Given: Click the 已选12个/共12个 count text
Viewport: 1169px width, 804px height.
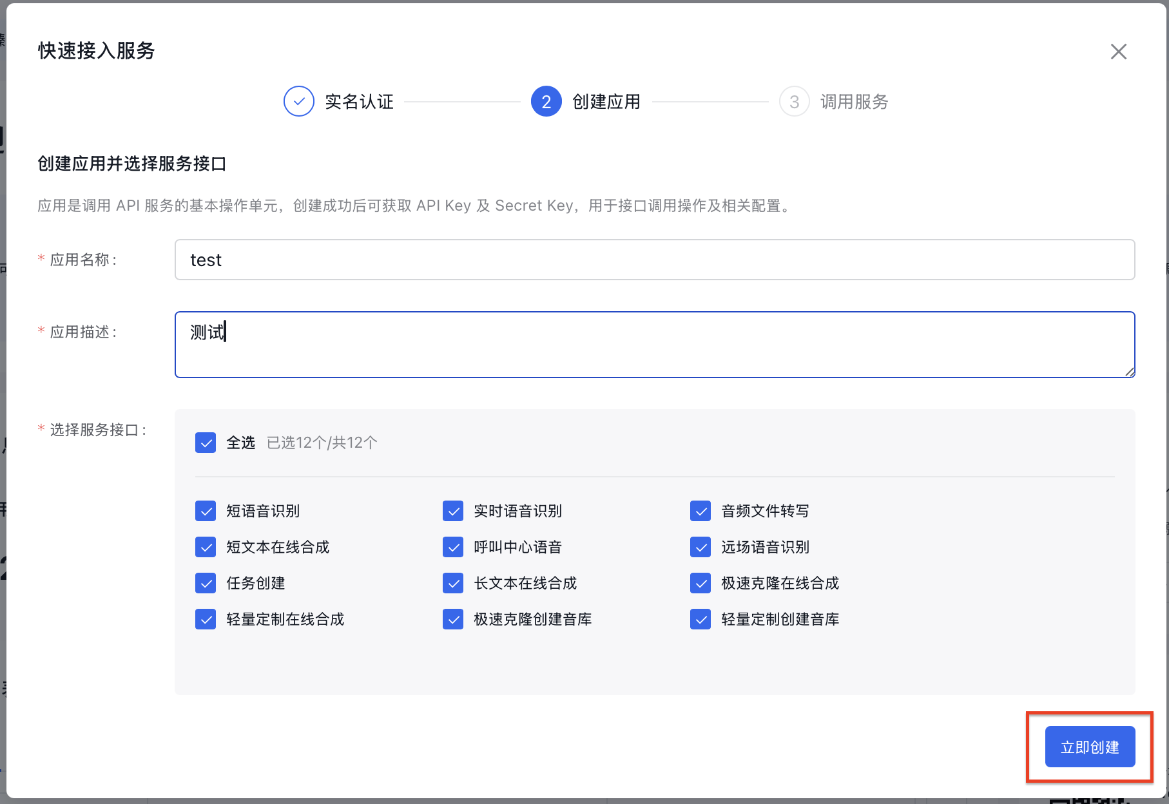Looking at the screenshot, I should coord(322,443).
